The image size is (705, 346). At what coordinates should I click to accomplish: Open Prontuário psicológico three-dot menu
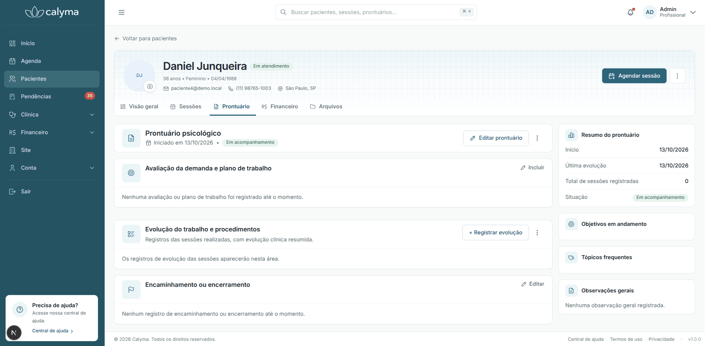coord(537,138)
